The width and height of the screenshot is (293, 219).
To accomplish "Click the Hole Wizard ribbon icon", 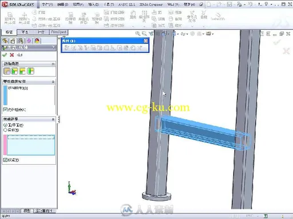I will [84, 18].
